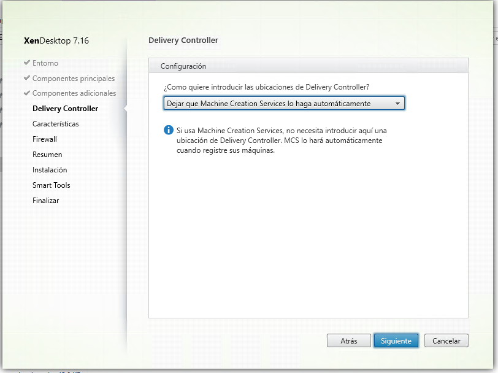The width and height of the screenshot is (498, 373).
Task: Click the checkmark beside Componentes principales
Action: pos(27,78)
